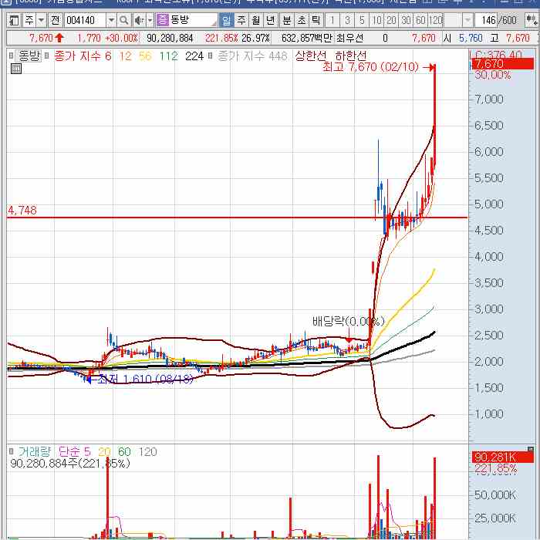The height and width of the screenshot is (540, 540).
Task: Select interval 30 button
Action: tap(406, 20)
